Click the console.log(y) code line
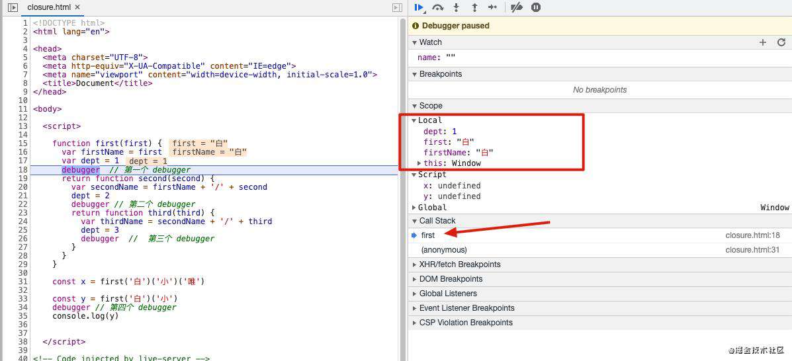Screen dimensions: 792x361 85,315
